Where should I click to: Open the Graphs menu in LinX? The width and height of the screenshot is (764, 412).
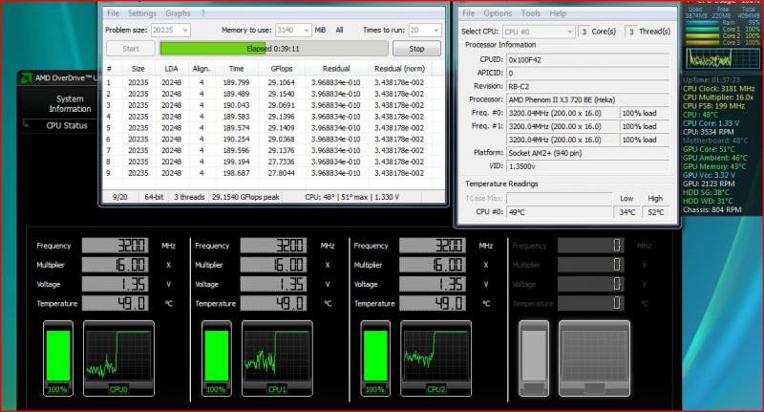(x=178, y=13)
